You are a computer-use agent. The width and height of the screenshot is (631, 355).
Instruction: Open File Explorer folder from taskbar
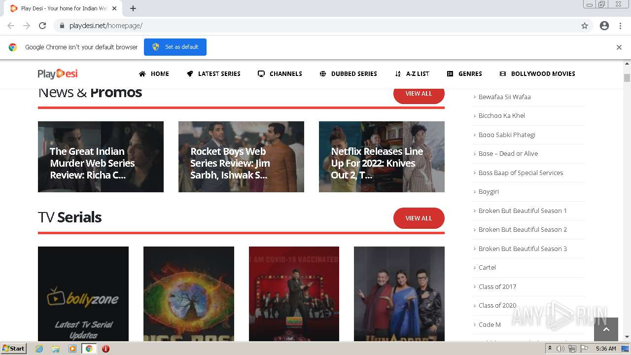(56, 349)
